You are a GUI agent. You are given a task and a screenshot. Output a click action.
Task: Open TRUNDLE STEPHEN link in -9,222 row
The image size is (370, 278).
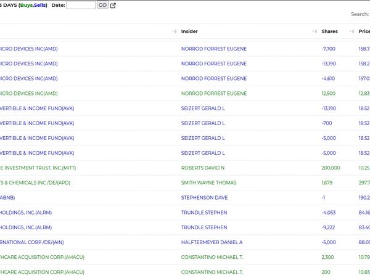204,227
